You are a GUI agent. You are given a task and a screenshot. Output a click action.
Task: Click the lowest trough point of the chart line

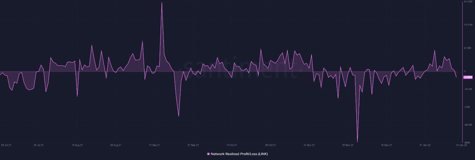[357, 141]
